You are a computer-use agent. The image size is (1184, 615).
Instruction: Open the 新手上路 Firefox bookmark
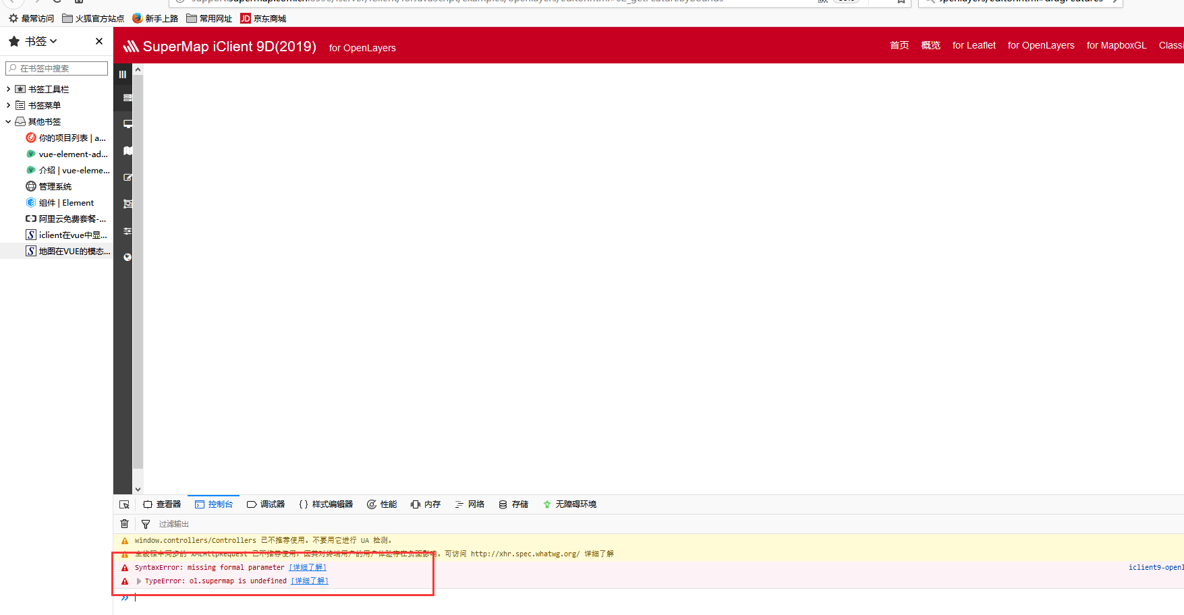pyautogui.click(x=155, y=18)
